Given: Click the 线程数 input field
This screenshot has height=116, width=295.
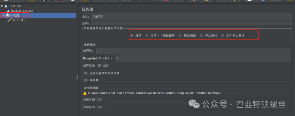Looking at the screenshot, I should click(194, 51).
